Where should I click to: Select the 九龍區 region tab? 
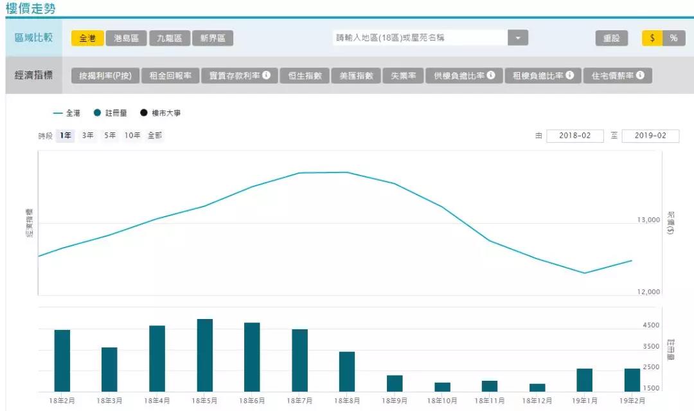[170, 38]
